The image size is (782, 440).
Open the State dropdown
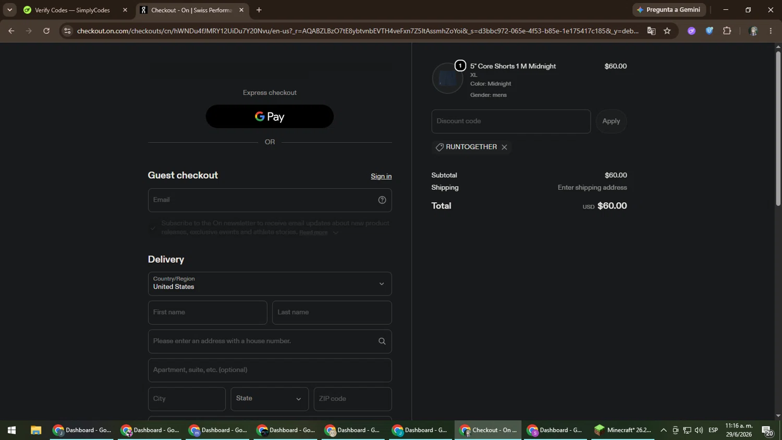(270, 399)
